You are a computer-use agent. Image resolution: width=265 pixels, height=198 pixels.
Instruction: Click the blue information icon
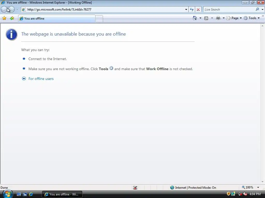11,34
